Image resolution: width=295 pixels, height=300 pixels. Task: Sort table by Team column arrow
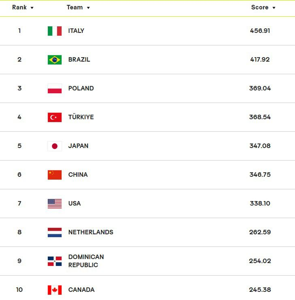click(88, 8)
